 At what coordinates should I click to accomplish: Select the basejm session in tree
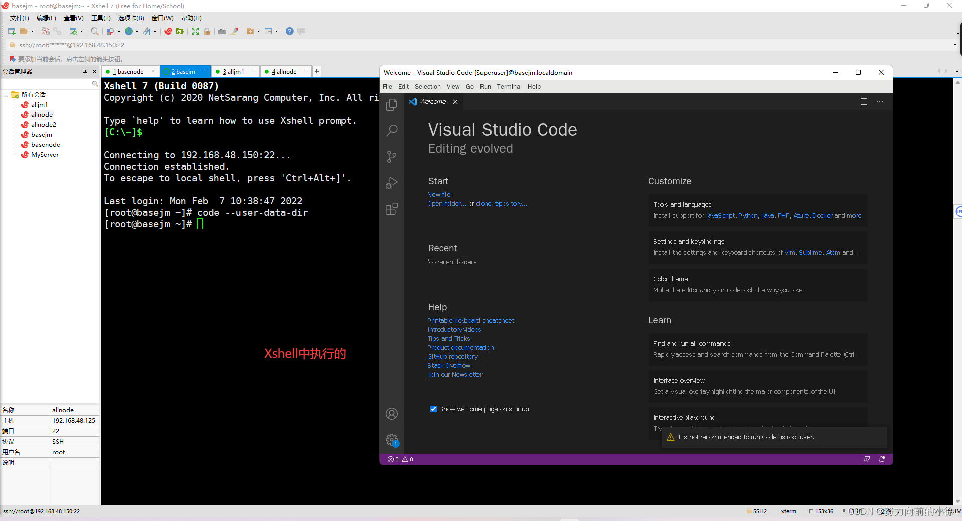pos(41,134)
